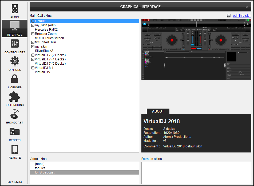Select the VirtualDJ 8.1 skin name

(44, 68)
